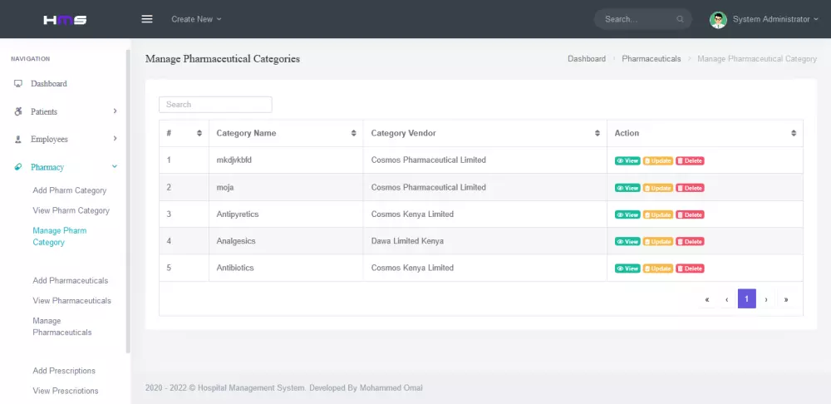Click the System Administrator avatar image
Image resolution: width=831 pixels, height=404 pixels.
pyautogui.click(x=718, y=19)
